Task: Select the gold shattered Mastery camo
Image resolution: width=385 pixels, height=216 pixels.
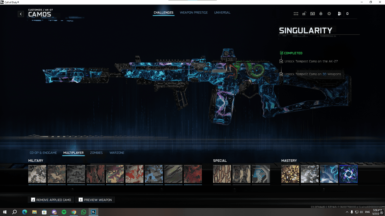Action: tap(290, 174)
